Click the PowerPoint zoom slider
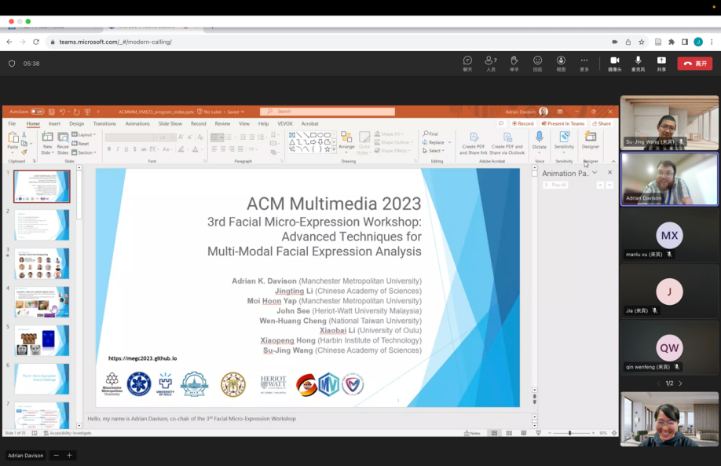The image size is (721, 466). 569,433
